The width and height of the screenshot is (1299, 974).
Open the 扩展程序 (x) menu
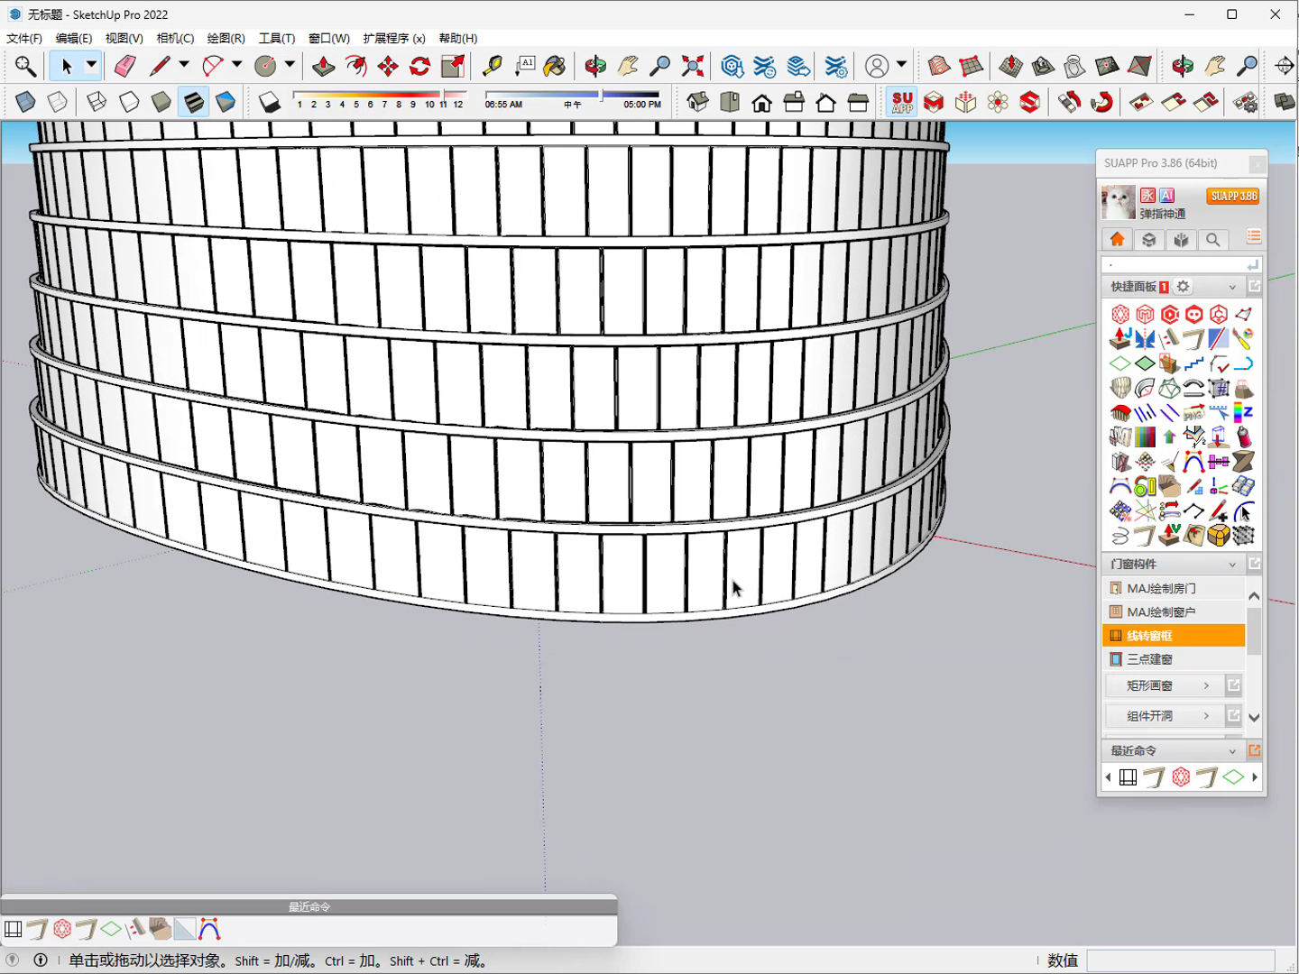click(394, 38)
